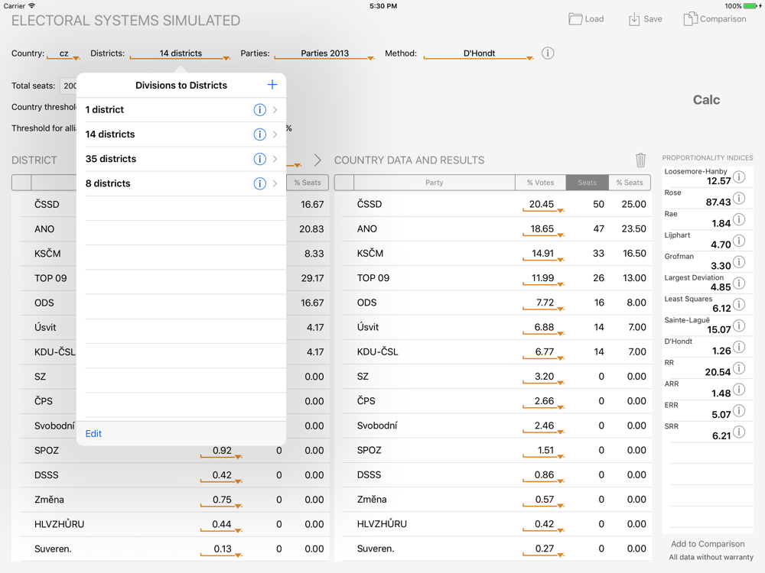Show info for 8 districts division
Viewport: 765px width, 573px height.
pyautogui.click(x=259, y=183)
